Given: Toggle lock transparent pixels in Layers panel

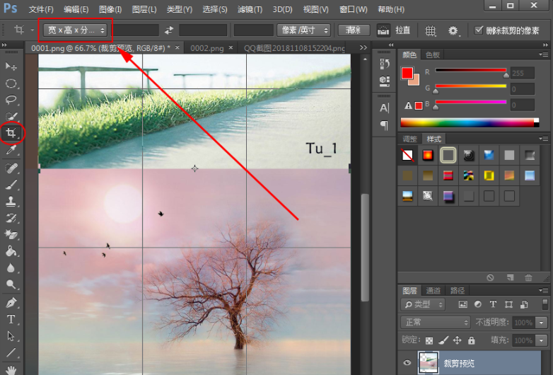Looking at the screenshot, I should click(431, 340).
